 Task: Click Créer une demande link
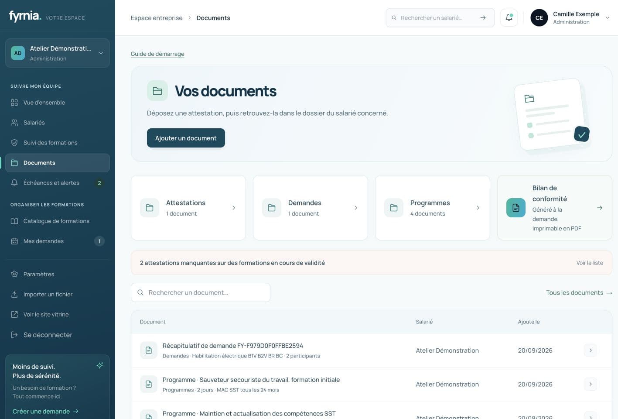click(x=45, y=411)
